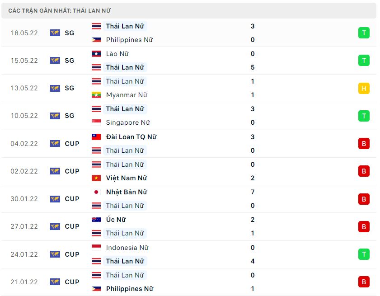Click the Vietnam flag icon
Image resolution: width=380 pixels, height=296 pixels.
tap(96, 178)
